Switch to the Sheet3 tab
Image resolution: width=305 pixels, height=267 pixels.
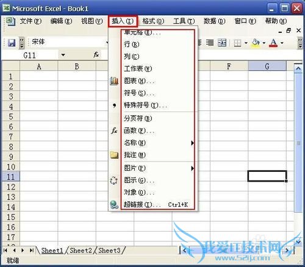click(x=109, y=251)
